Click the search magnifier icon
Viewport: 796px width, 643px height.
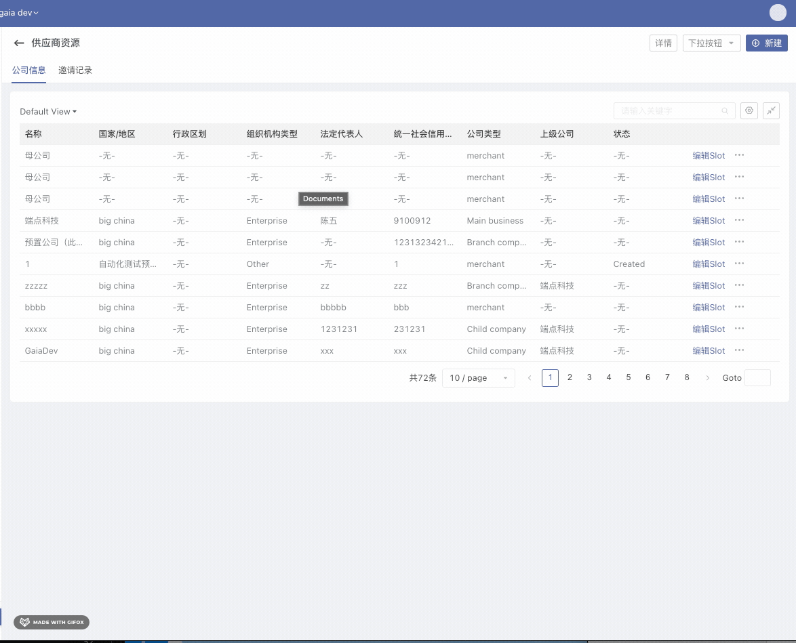725,110
